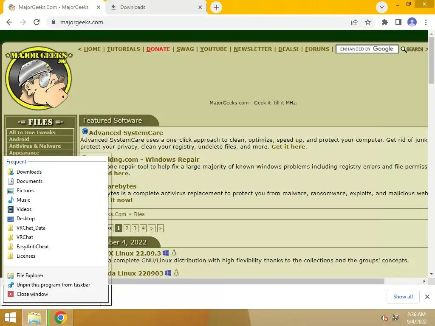Open Pictures in jump list
This screenshot has width=435, height=326.
pos(56,191)
